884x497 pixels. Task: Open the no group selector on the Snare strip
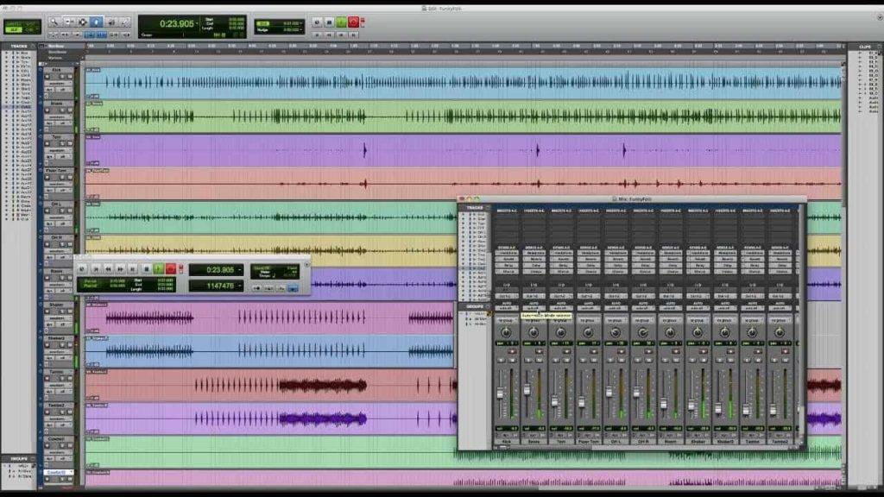pos(535,318)
